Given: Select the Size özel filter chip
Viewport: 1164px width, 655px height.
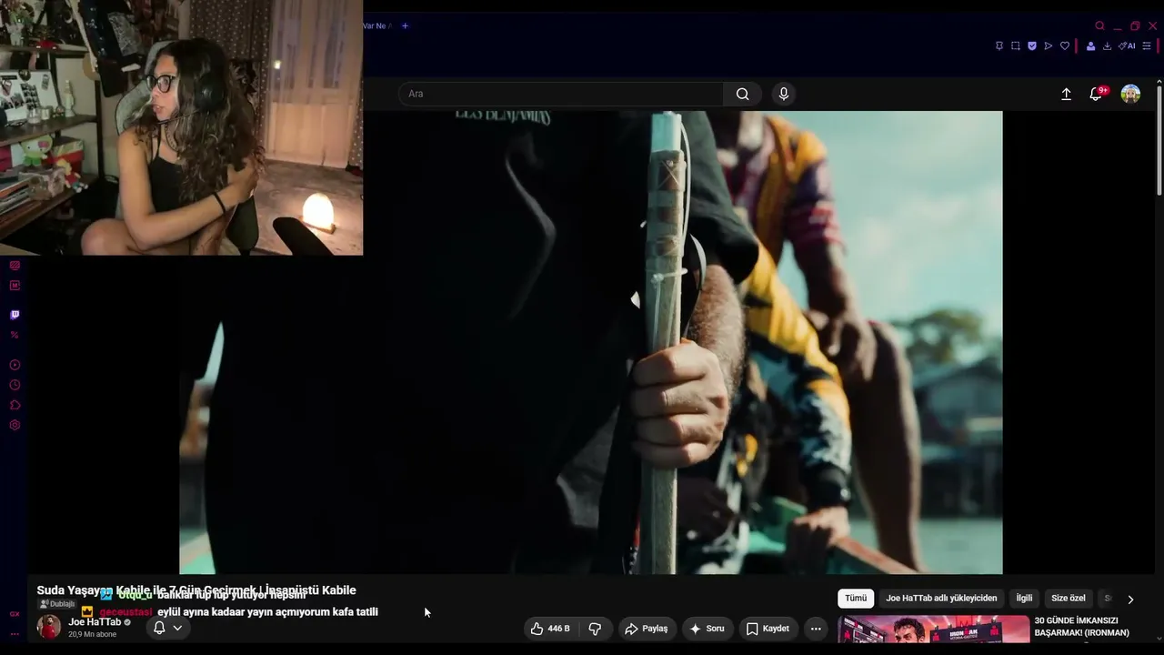Looking at the screenshot, I should point(1069,599).
